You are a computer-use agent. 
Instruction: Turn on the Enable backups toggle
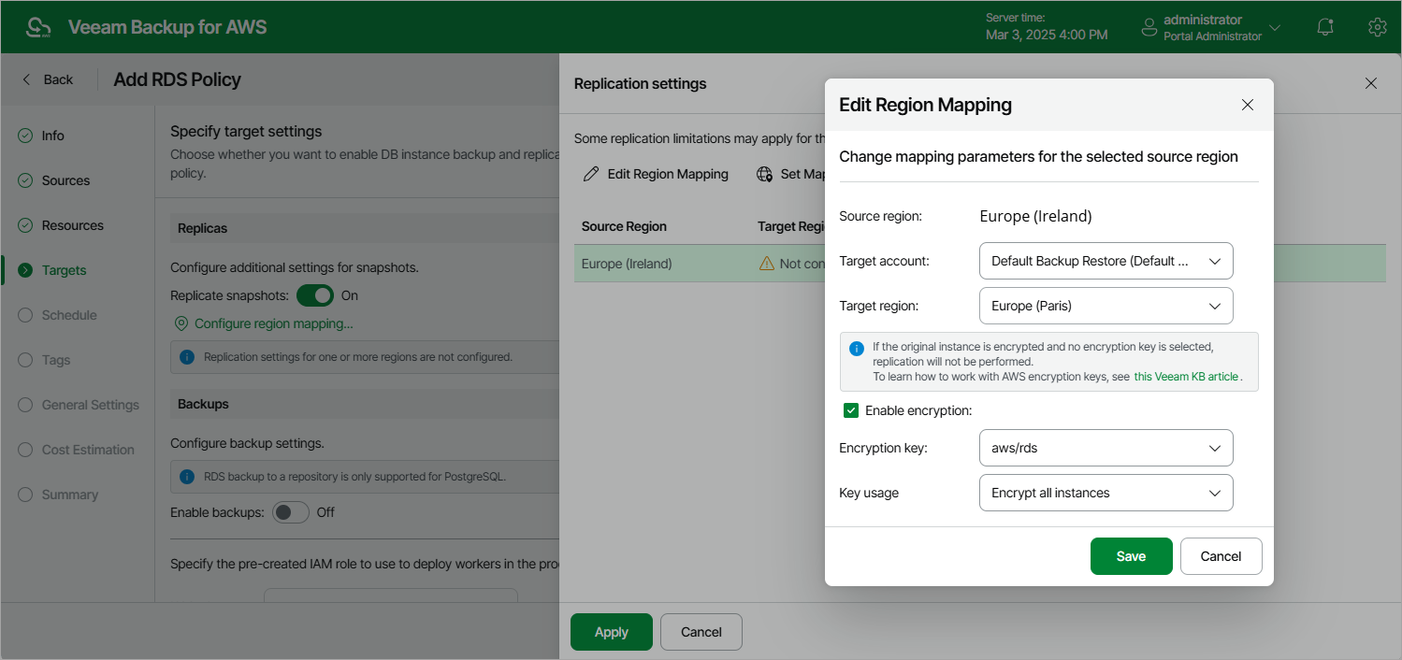(x=290, y=512)
